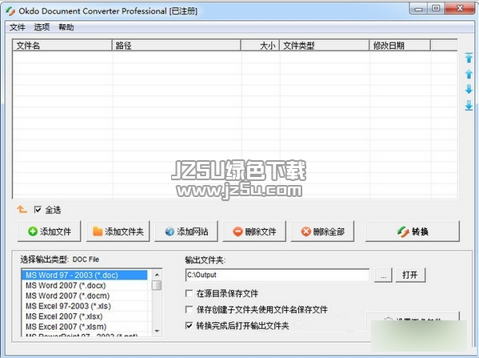Start conversion with the 转换 button
479x358 pixels.
[413, 231]
